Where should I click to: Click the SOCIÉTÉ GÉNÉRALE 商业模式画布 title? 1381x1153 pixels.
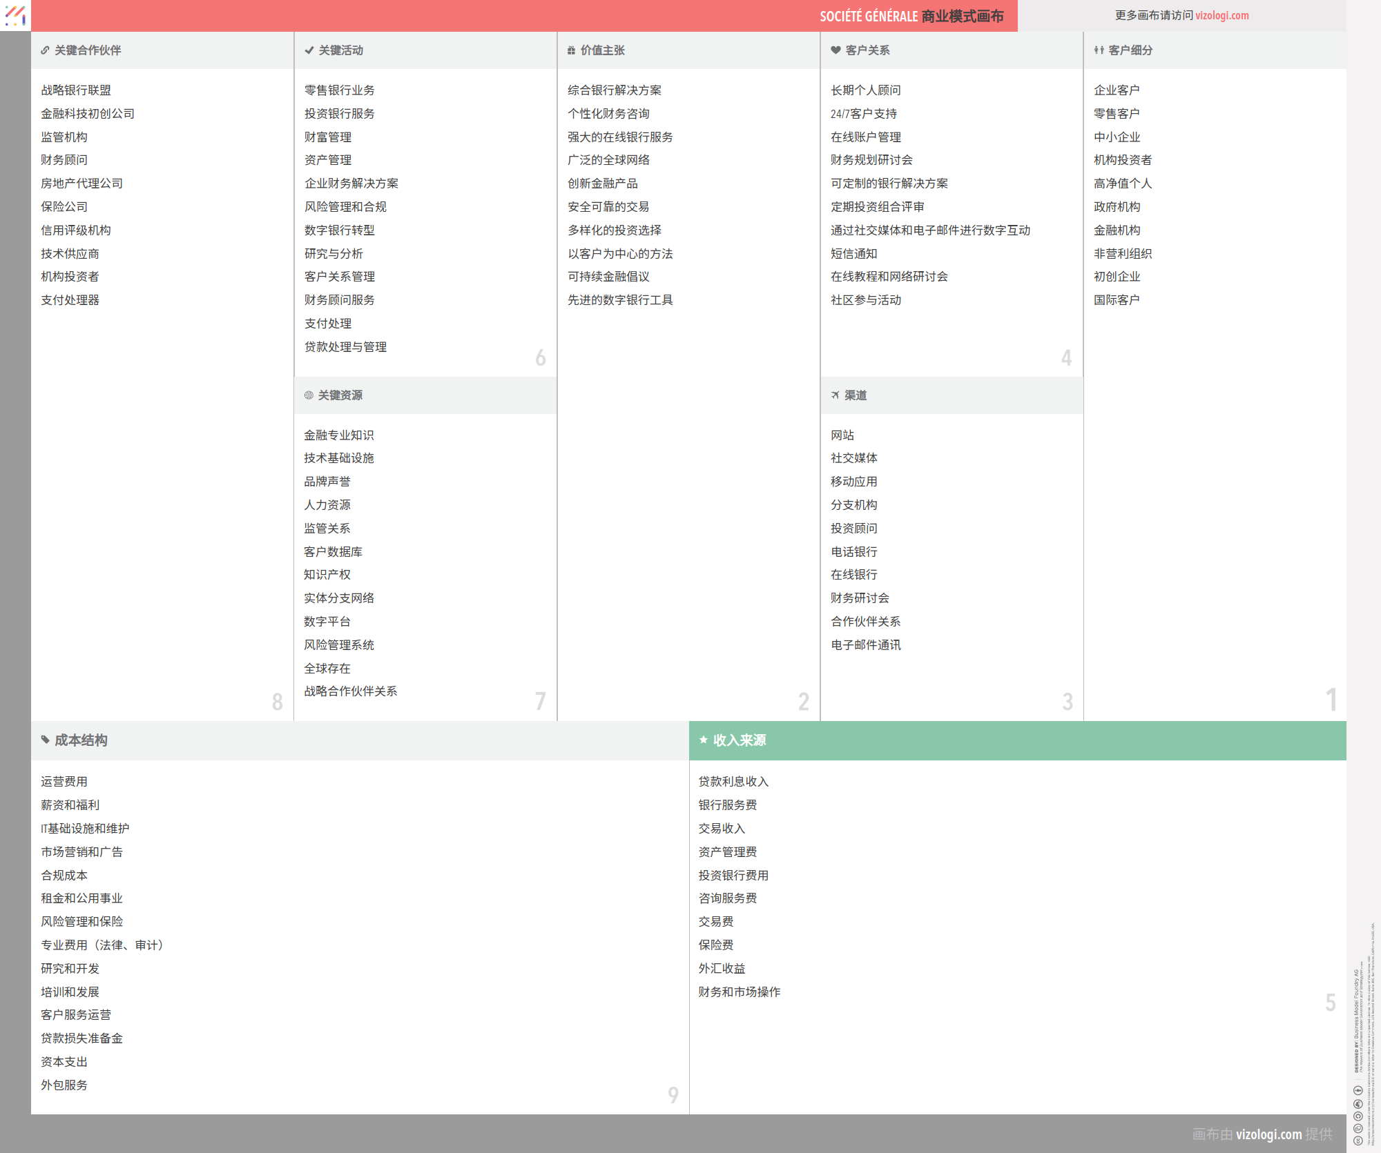pyautogui.click(x=911, y=16)
